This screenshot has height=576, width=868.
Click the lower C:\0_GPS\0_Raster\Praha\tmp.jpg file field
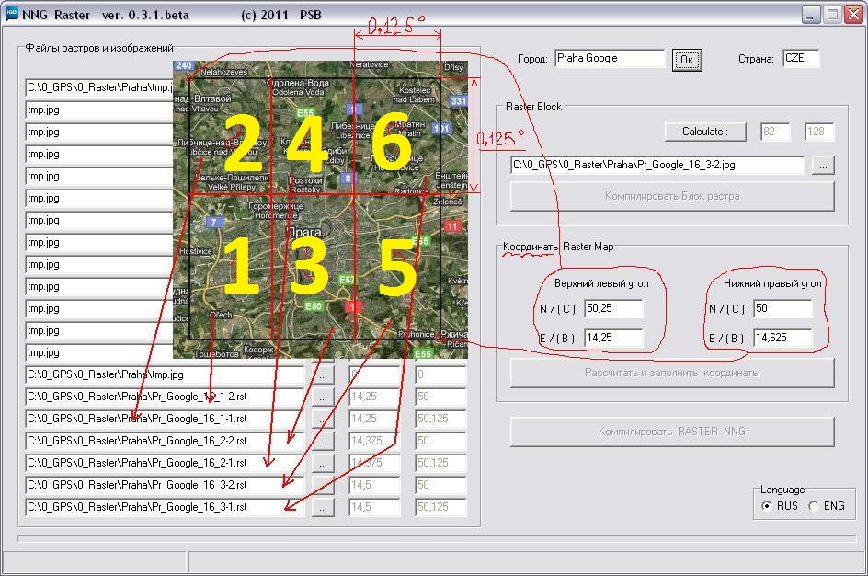tap(165, 375)
